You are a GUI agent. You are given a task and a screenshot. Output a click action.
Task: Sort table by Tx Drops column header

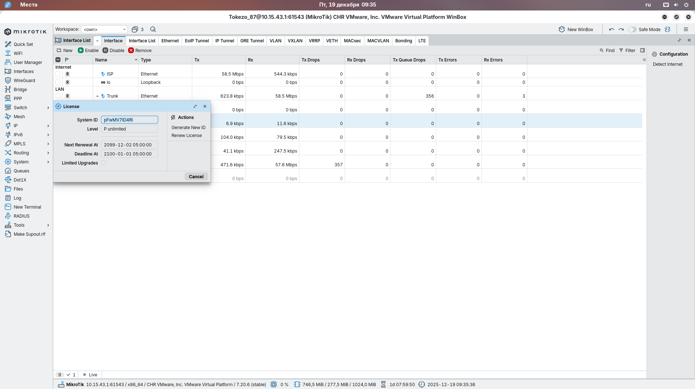[311, 60]
